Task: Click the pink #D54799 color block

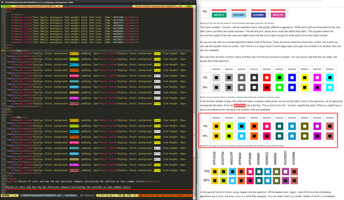Action: tap(278, 15)
